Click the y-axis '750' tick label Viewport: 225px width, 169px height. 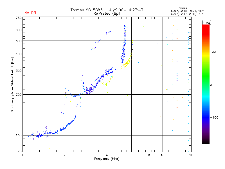pos(19,18)
